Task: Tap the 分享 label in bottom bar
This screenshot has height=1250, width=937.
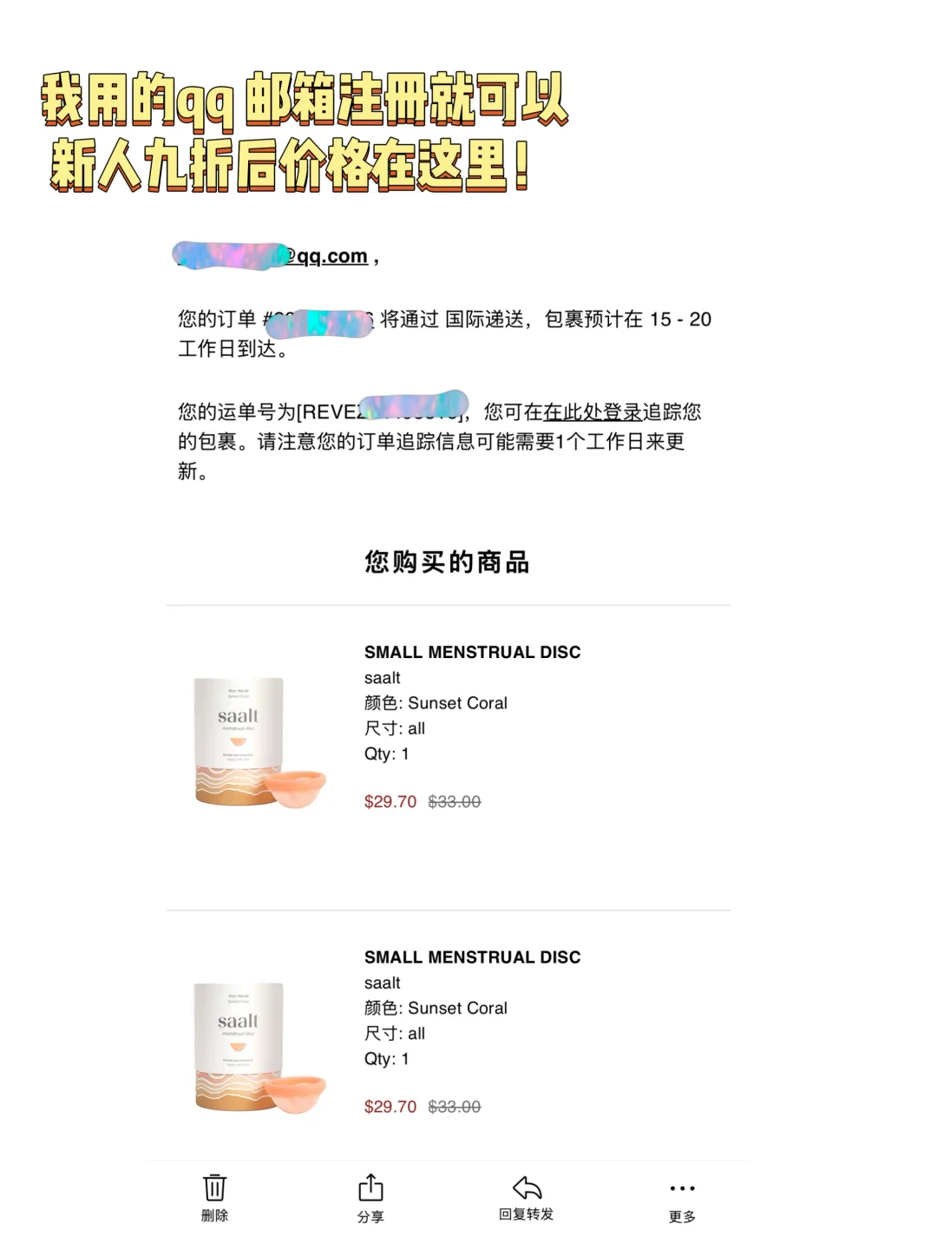Action: (370, 1217)
